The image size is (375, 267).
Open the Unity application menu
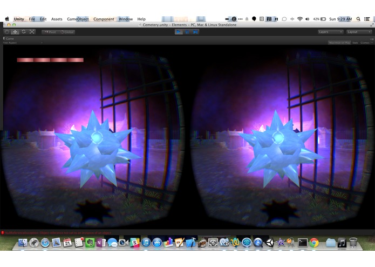(19, 19)
